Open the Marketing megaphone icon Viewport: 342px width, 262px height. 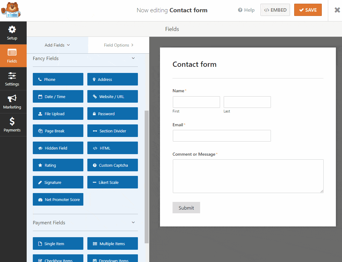point(12,102)
